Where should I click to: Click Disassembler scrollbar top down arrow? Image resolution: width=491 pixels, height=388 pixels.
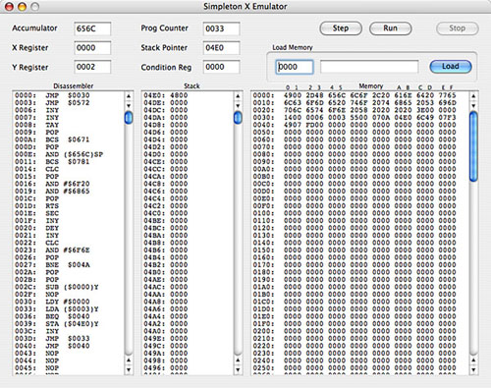[x=129, y=105]
